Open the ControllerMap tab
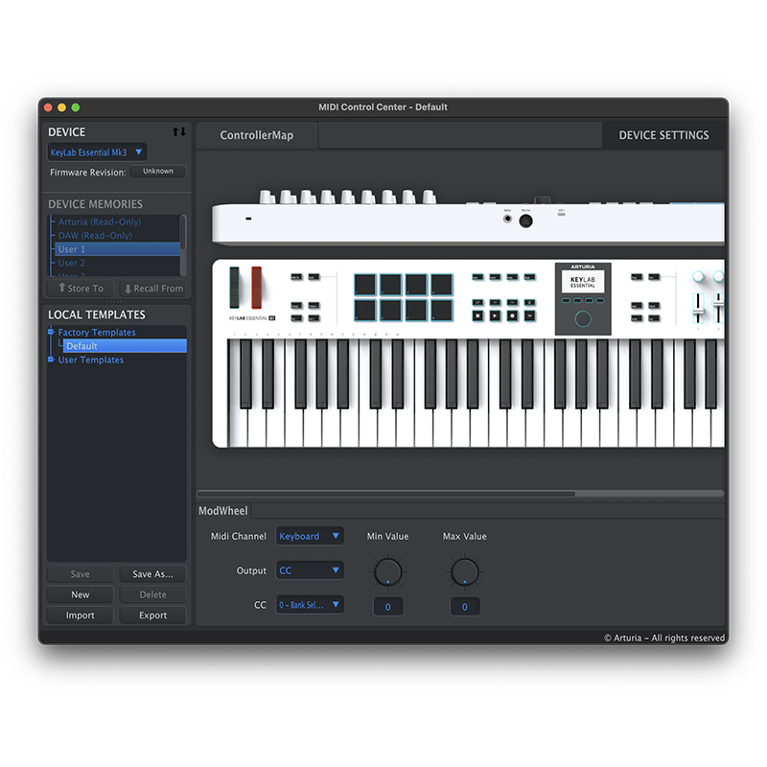This screenshot has height=767, width=767. pos(256,135)
